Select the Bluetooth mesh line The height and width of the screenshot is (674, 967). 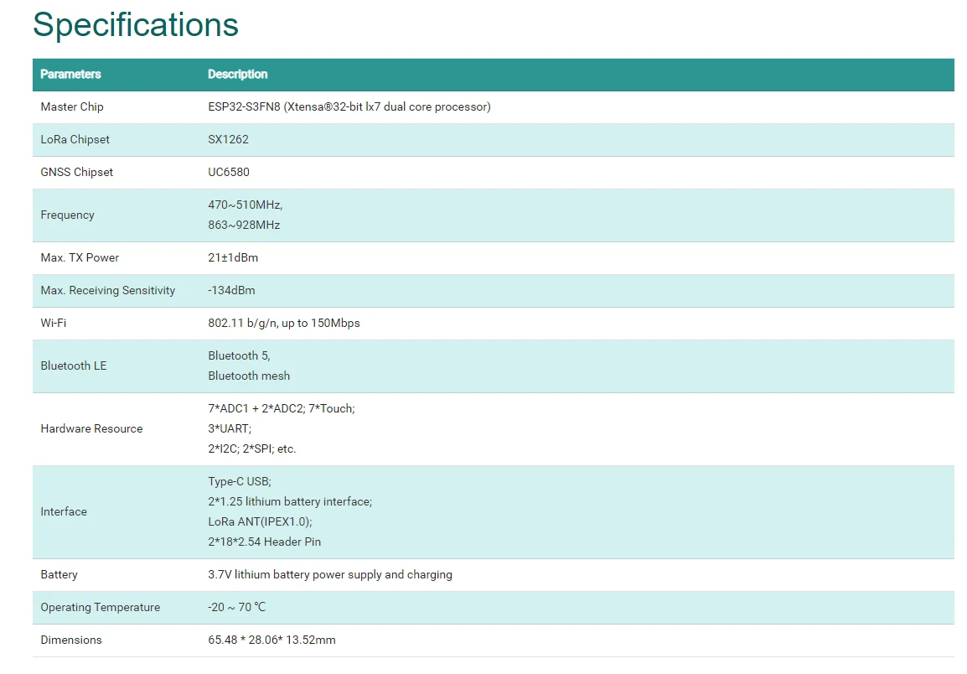pos(249,376)
